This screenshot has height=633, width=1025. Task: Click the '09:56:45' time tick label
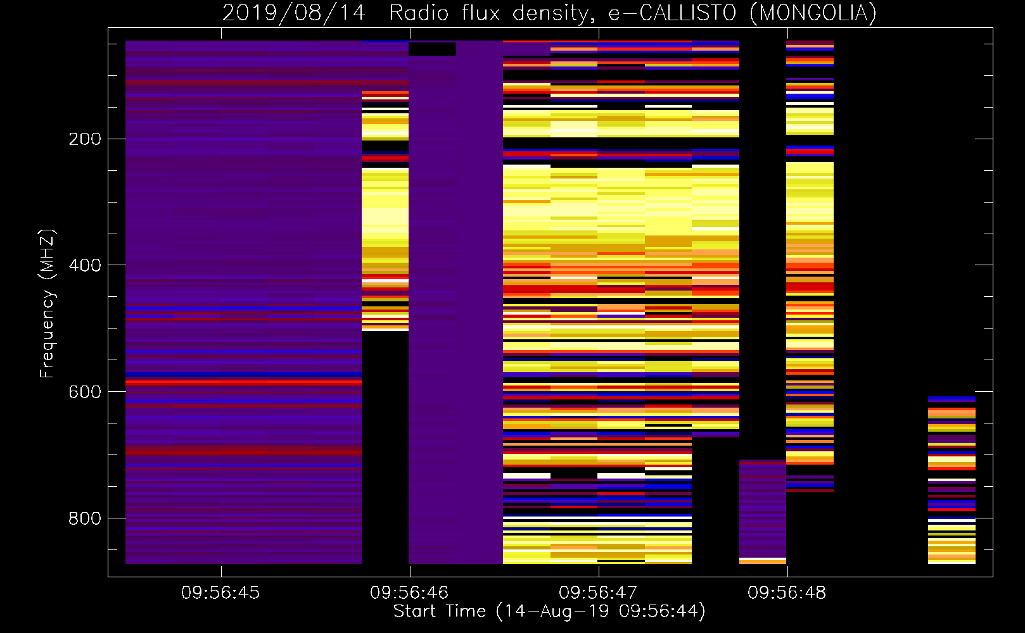pyautogui.click(x=220, y=593)
